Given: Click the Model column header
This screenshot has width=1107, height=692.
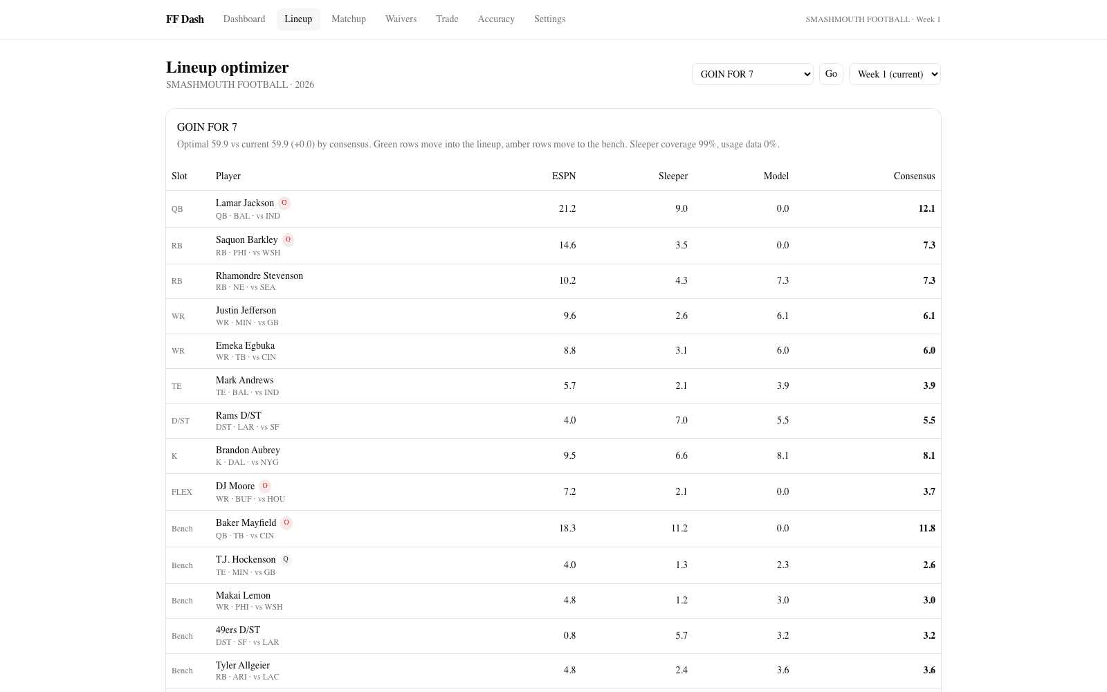Looking at the screenshot, I should pos(776,176).
